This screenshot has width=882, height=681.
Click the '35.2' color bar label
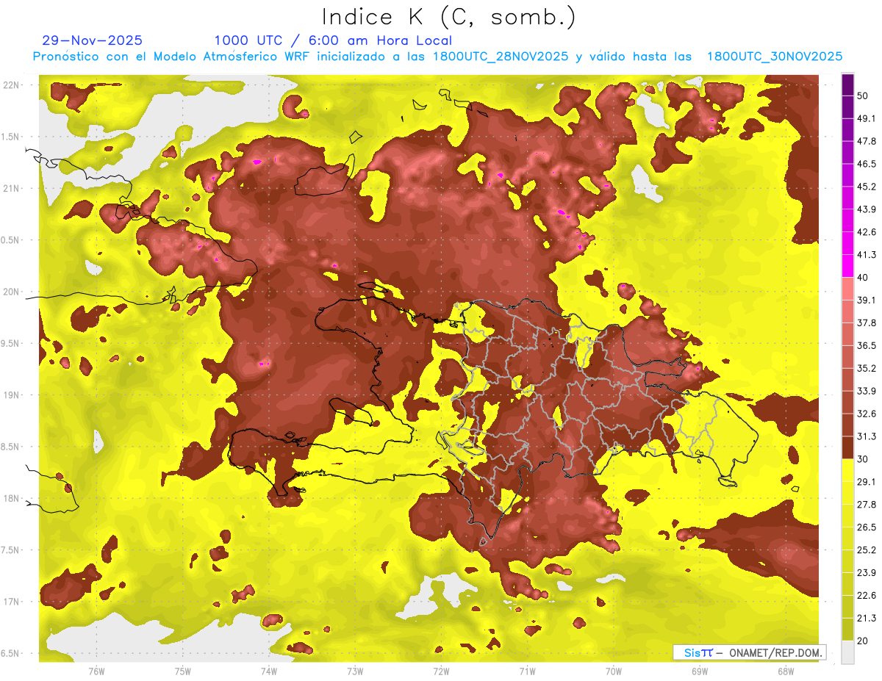pyautogui.click(x=867, y=368)
